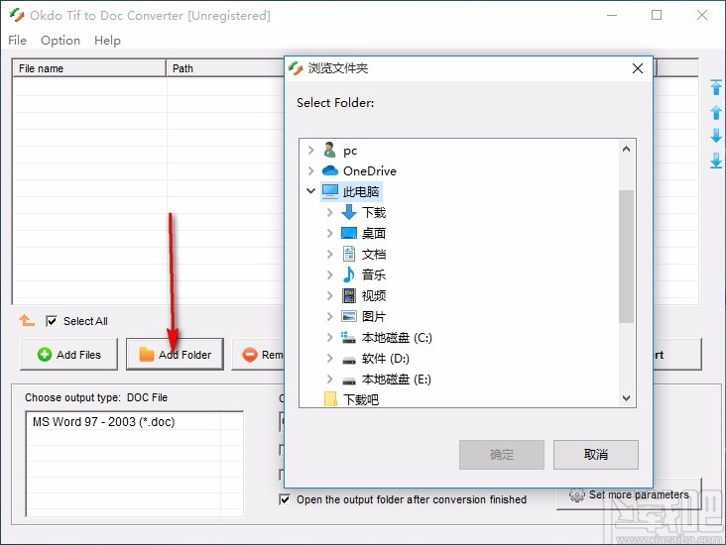Click the Add Files button

point(69,355)
